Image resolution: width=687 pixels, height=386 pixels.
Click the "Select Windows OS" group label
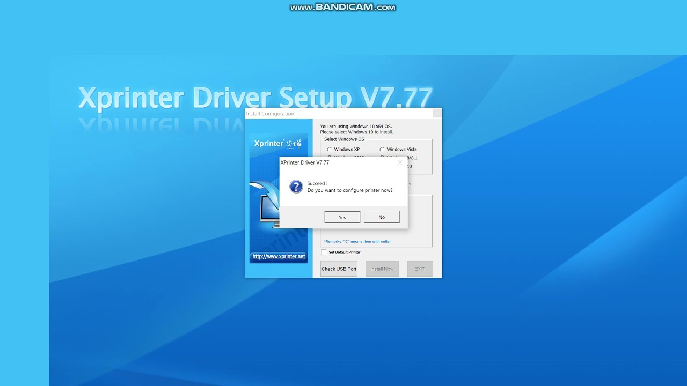344,139
